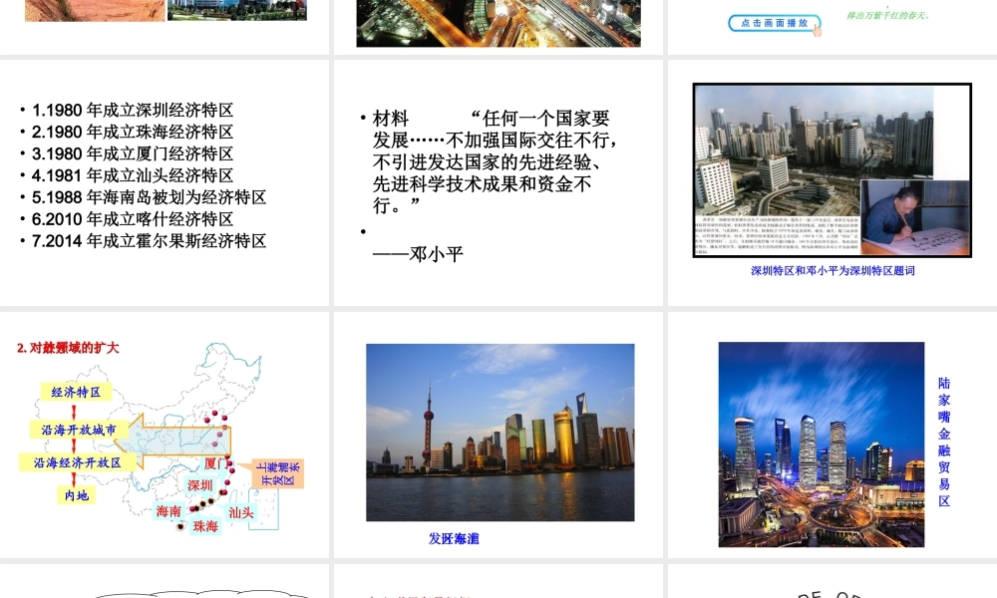Viewport: 997px width, 598px height.
Task: Click the 深圳 map label
Action: click(199, 485)
